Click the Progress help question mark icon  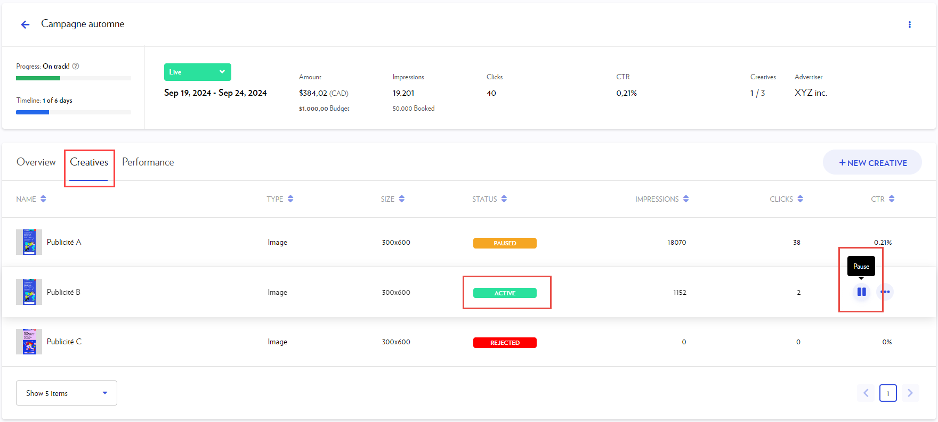pyautogui.click(x=76, y=66)
